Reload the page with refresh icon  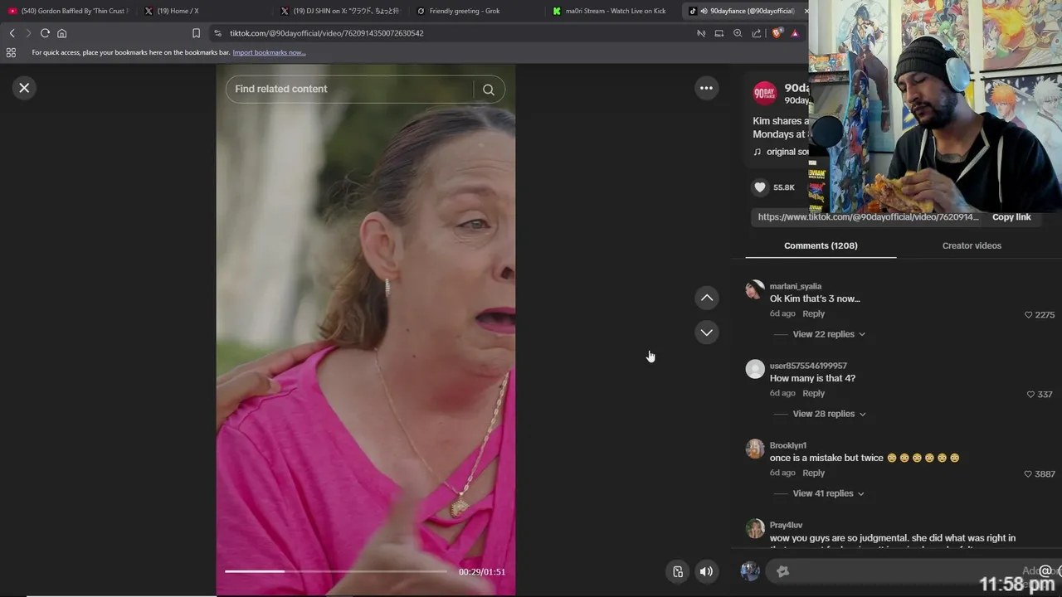(45, 33)
